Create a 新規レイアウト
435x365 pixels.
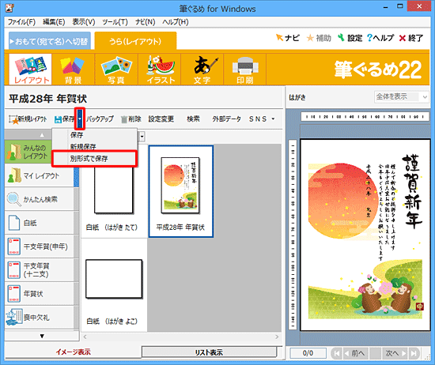[28, 119]
